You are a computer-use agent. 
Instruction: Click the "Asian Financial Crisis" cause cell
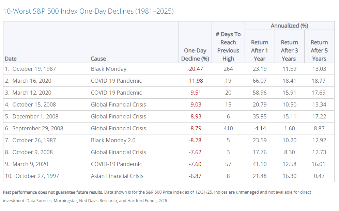pos(117,176)
